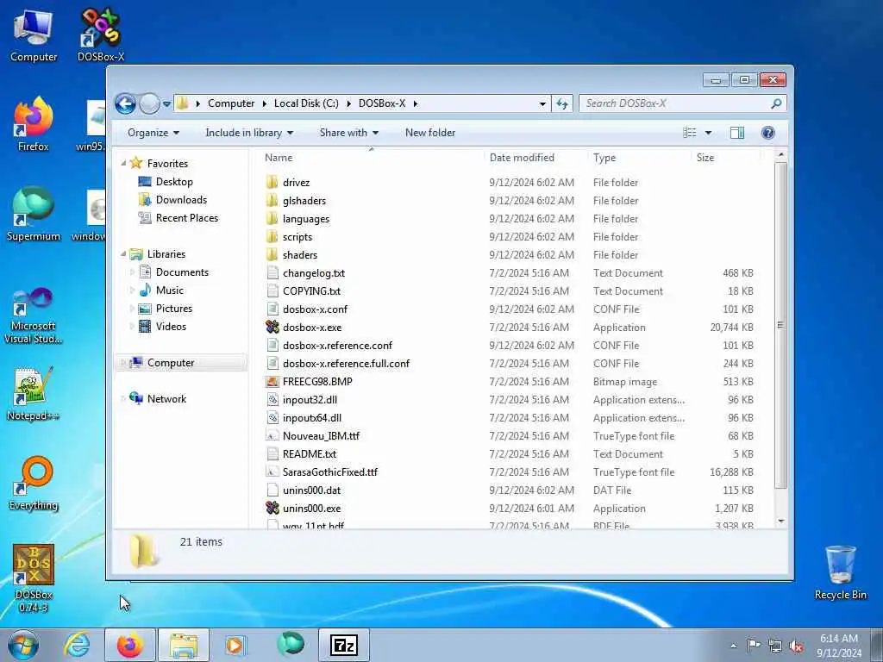The height and width of the screenshot is (662, 883).
Task: Select the shaders folder
Action: pyautogui.click(x=300, y=255)
